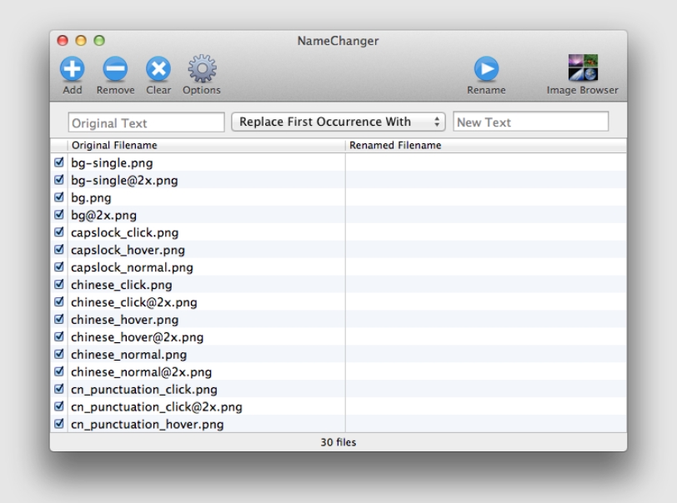
Task: Open the Replace First Occurrence With dropdown
Action: [338, 122]
